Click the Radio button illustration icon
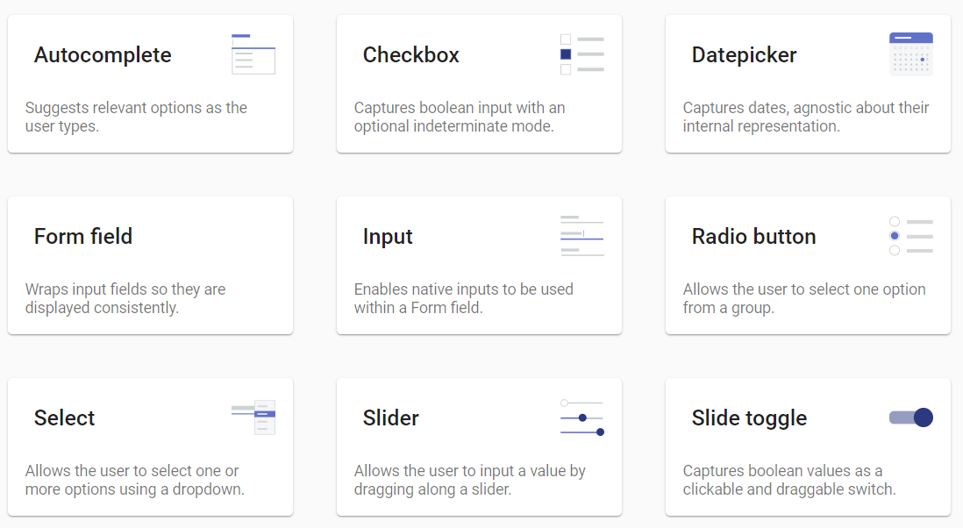The width and height of the screenshot is (963, 528). point(910,236)
